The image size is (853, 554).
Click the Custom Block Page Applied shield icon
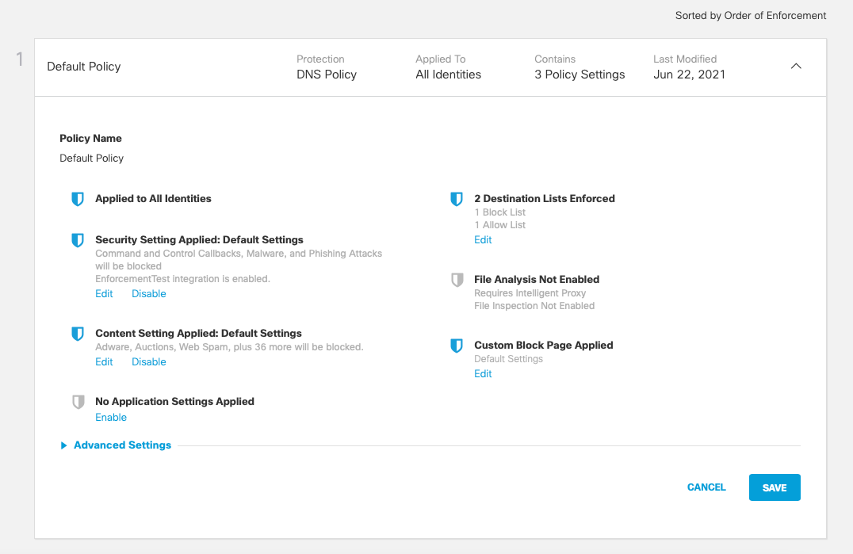[x=457, y=346]
